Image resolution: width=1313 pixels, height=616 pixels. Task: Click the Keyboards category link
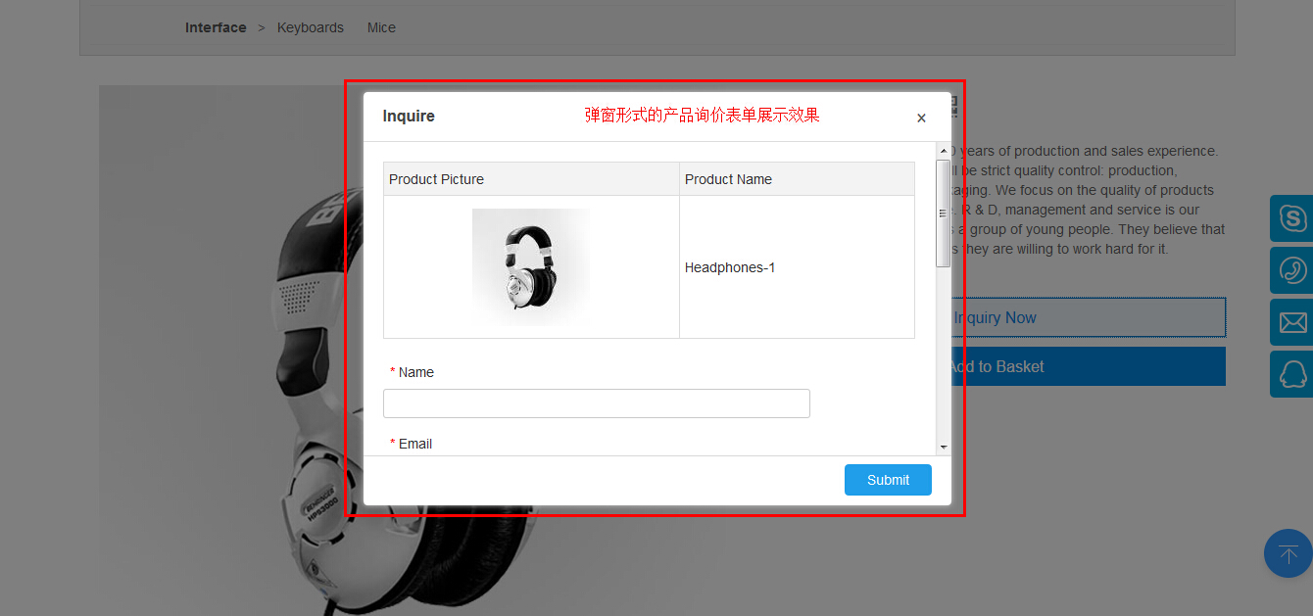pyautogui.click(x=311, y=27)
